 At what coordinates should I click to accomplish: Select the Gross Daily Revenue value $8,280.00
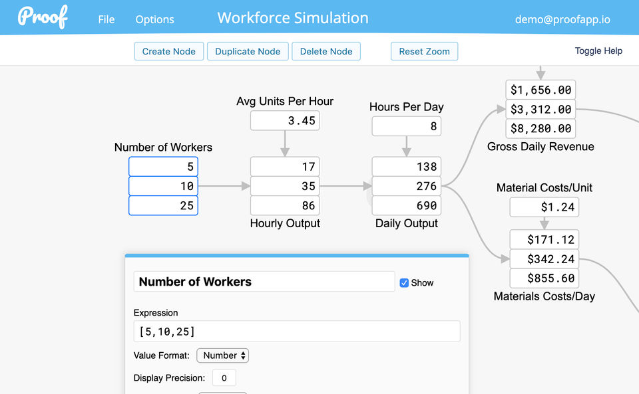pyautogui.click(x=540, y=128)
